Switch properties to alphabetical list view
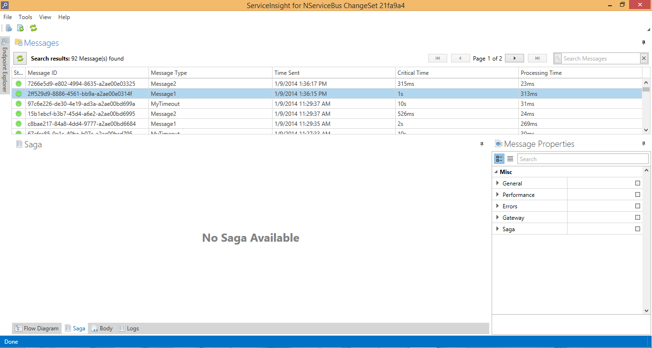 [510, 159]
